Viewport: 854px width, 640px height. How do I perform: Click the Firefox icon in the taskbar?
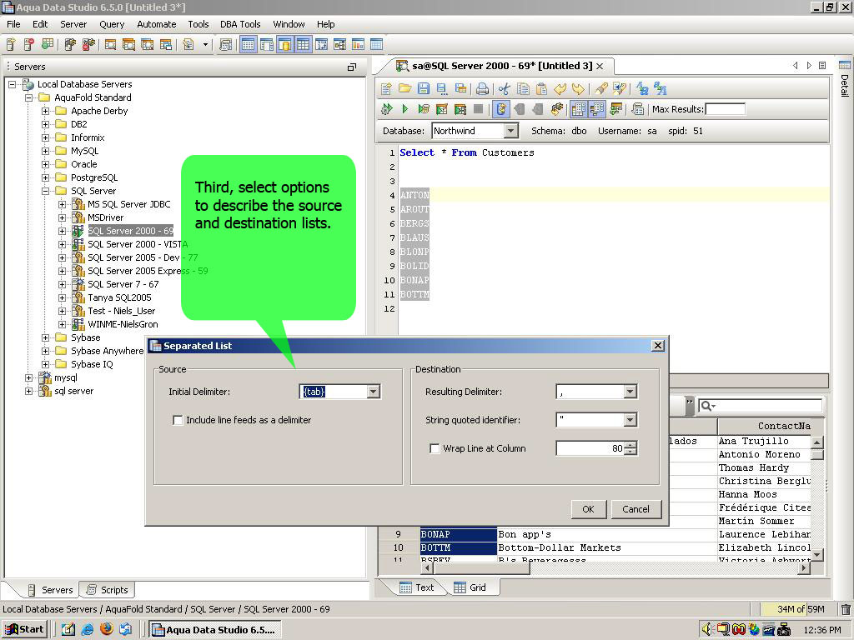pyautogui.click(x=107, y=629)
